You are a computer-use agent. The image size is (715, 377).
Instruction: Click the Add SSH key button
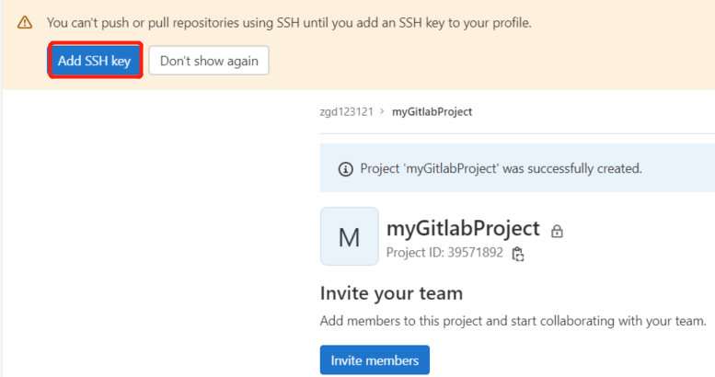[x=95, y=61]
